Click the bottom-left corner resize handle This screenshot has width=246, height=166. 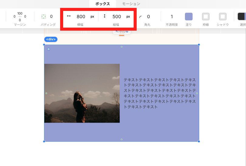click(44, 141)
